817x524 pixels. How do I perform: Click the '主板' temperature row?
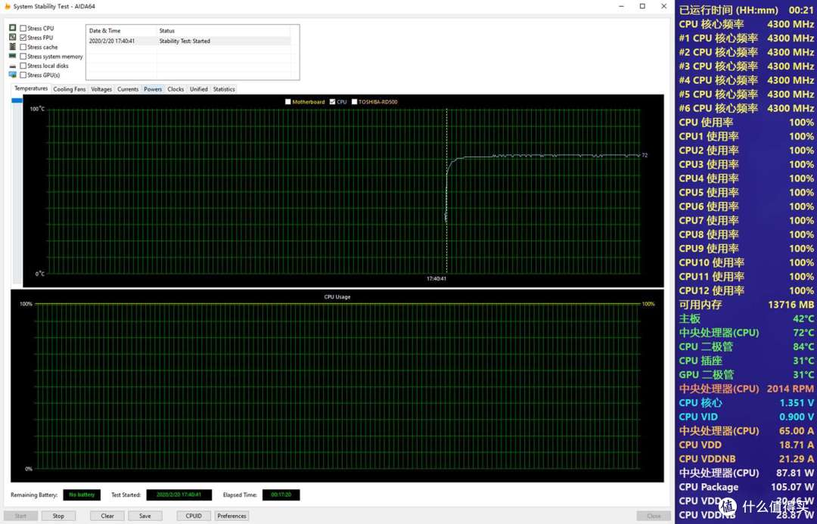(x=746, y=318)
